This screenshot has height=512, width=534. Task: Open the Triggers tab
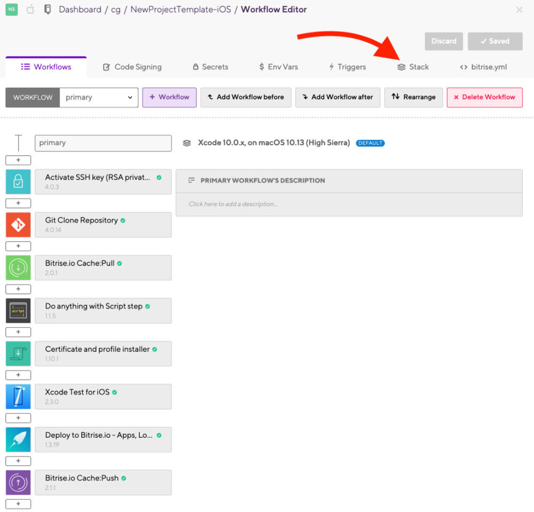click(x=348, y=67)
